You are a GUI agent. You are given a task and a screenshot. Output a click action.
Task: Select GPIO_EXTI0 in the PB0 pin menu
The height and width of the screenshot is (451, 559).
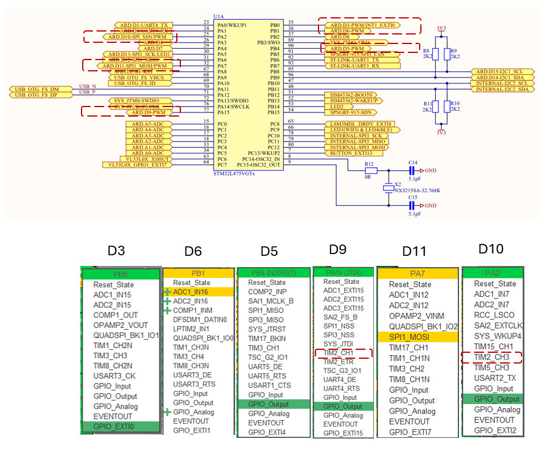(x=121, y=427)
